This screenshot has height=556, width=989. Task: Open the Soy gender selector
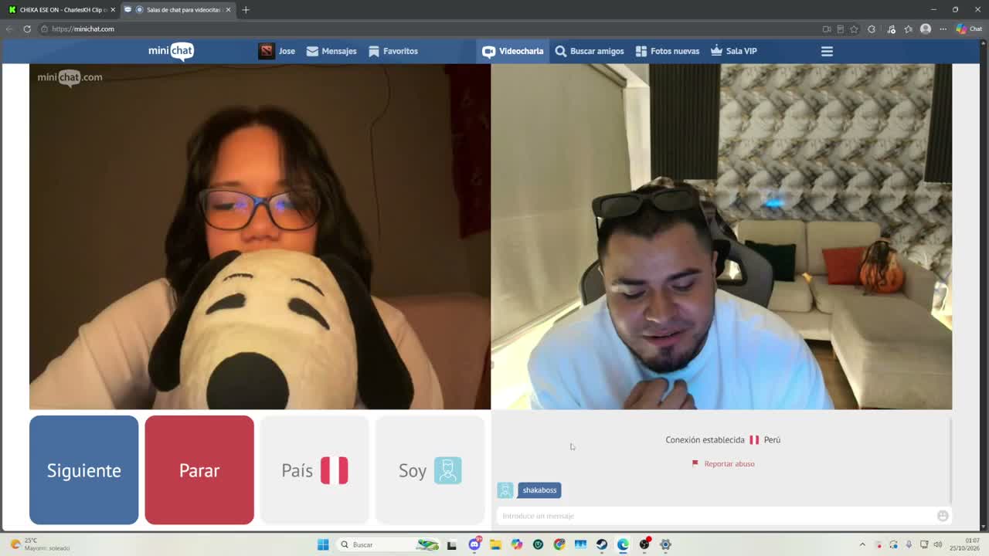click(x=430, y=470)
